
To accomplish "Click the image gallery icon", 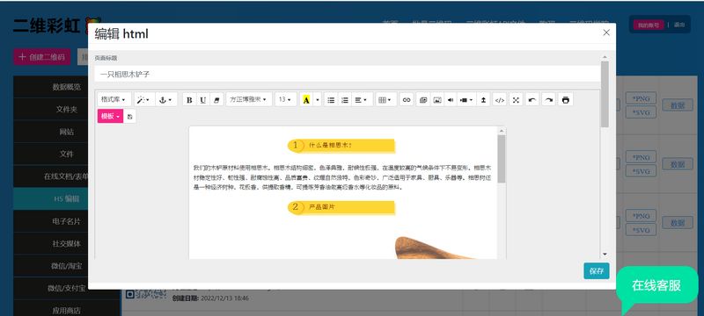I will (x=423, y=100).
